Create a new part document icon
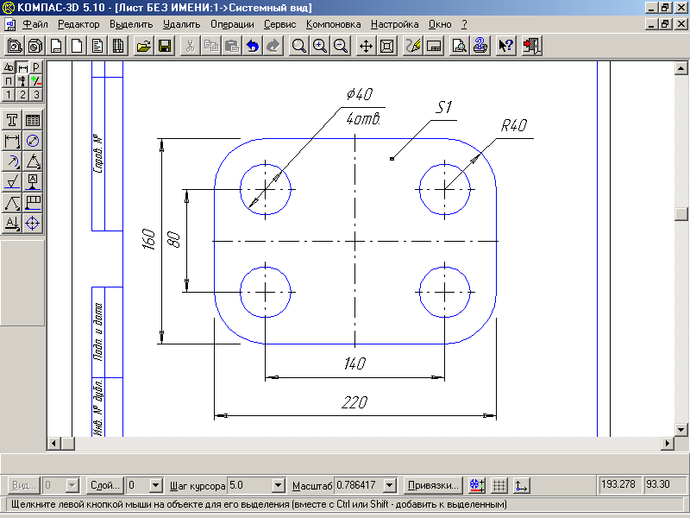690x518 pixels. click(15, 46)
